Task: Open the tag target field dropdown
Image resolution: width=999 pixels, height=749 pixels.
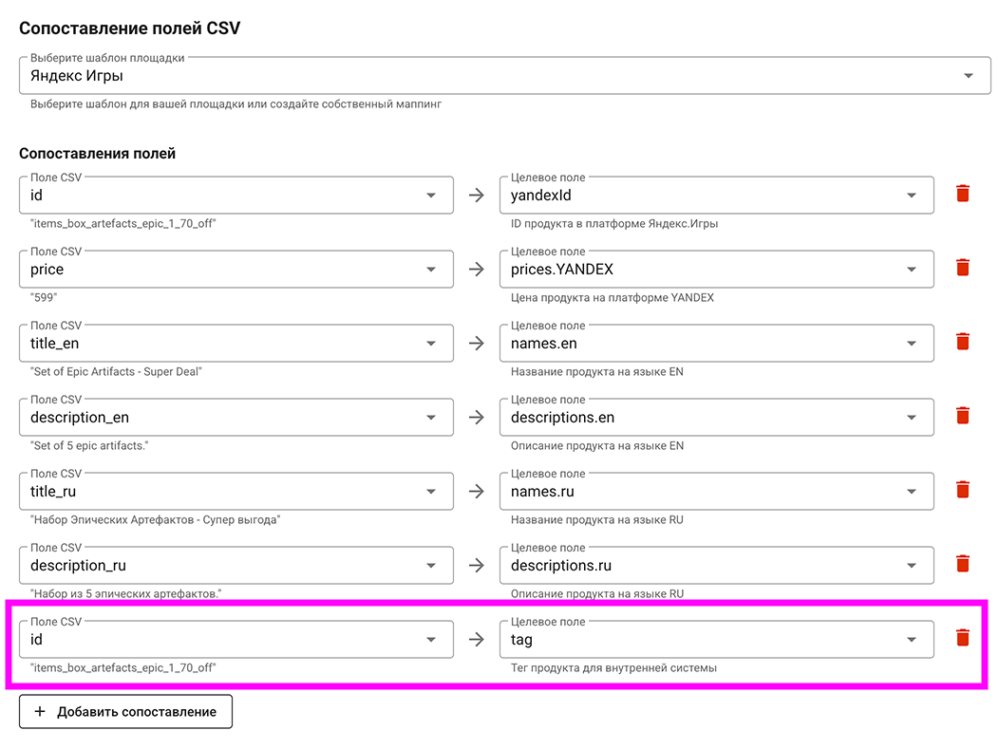Action: tap(716, 640)
